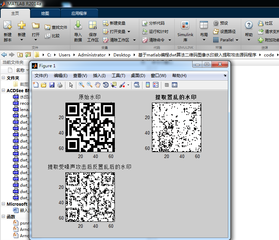Open the Clear Workspace (清除工作区) dropdown arrow
The width and height of the screenshot is (279, 240).
[134, 40]
